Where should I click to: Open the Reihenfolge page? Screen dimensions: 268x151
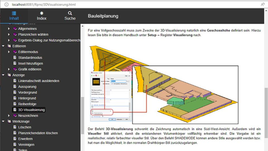pyautogui.click(x=27, y=104)
